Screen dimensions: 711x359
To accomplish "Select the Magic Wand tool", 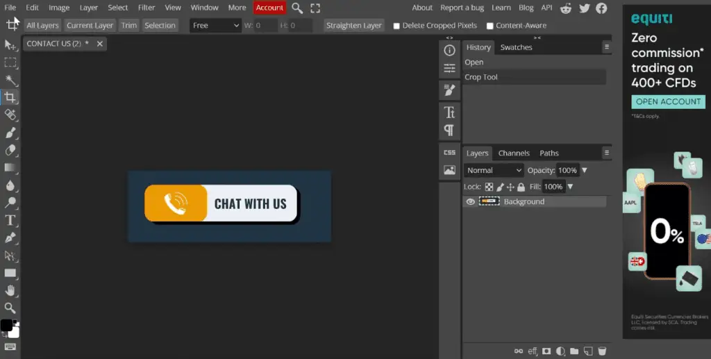I will 10,81.
